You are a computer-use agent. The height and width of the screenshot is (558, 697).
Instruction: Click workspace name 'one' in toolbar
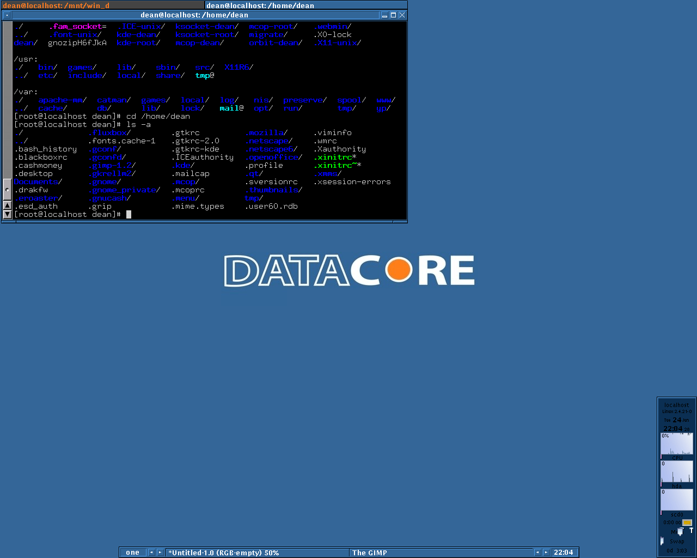(x=133, y=553)
